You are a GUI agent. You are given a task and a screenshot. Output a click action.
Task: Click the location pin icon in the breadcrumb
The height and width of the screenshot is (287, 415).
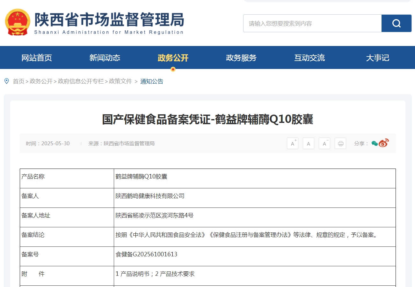6,81
